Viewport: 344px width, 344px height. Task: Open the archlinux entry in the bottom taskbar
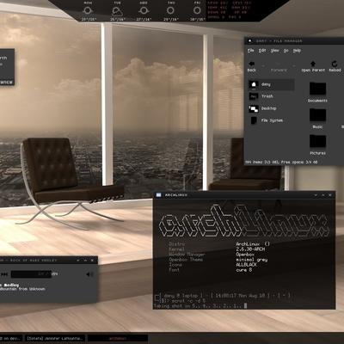[x=118, y=339]
